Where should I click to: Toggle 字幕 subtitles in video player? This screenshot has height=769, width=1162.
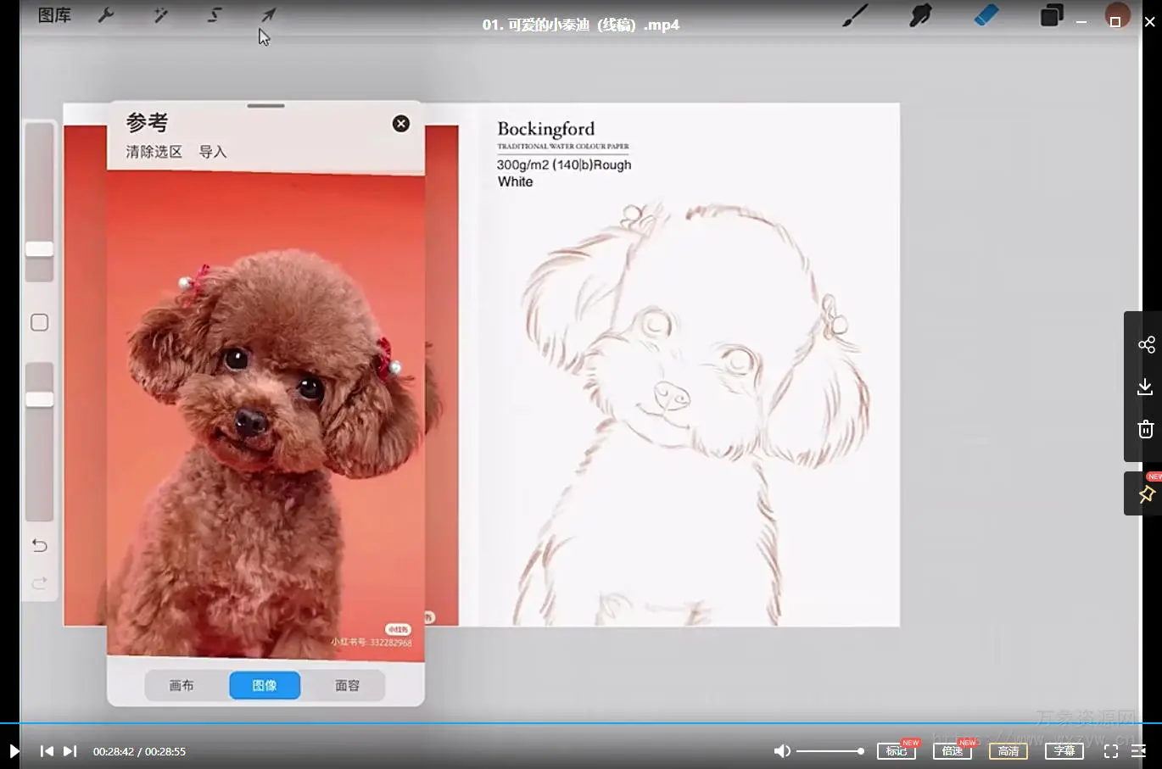click(1064, 751)
